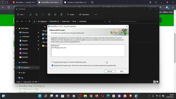
Task: Expand address bar history dropdown
Action: pyautogui.click(x=105, y=21)
